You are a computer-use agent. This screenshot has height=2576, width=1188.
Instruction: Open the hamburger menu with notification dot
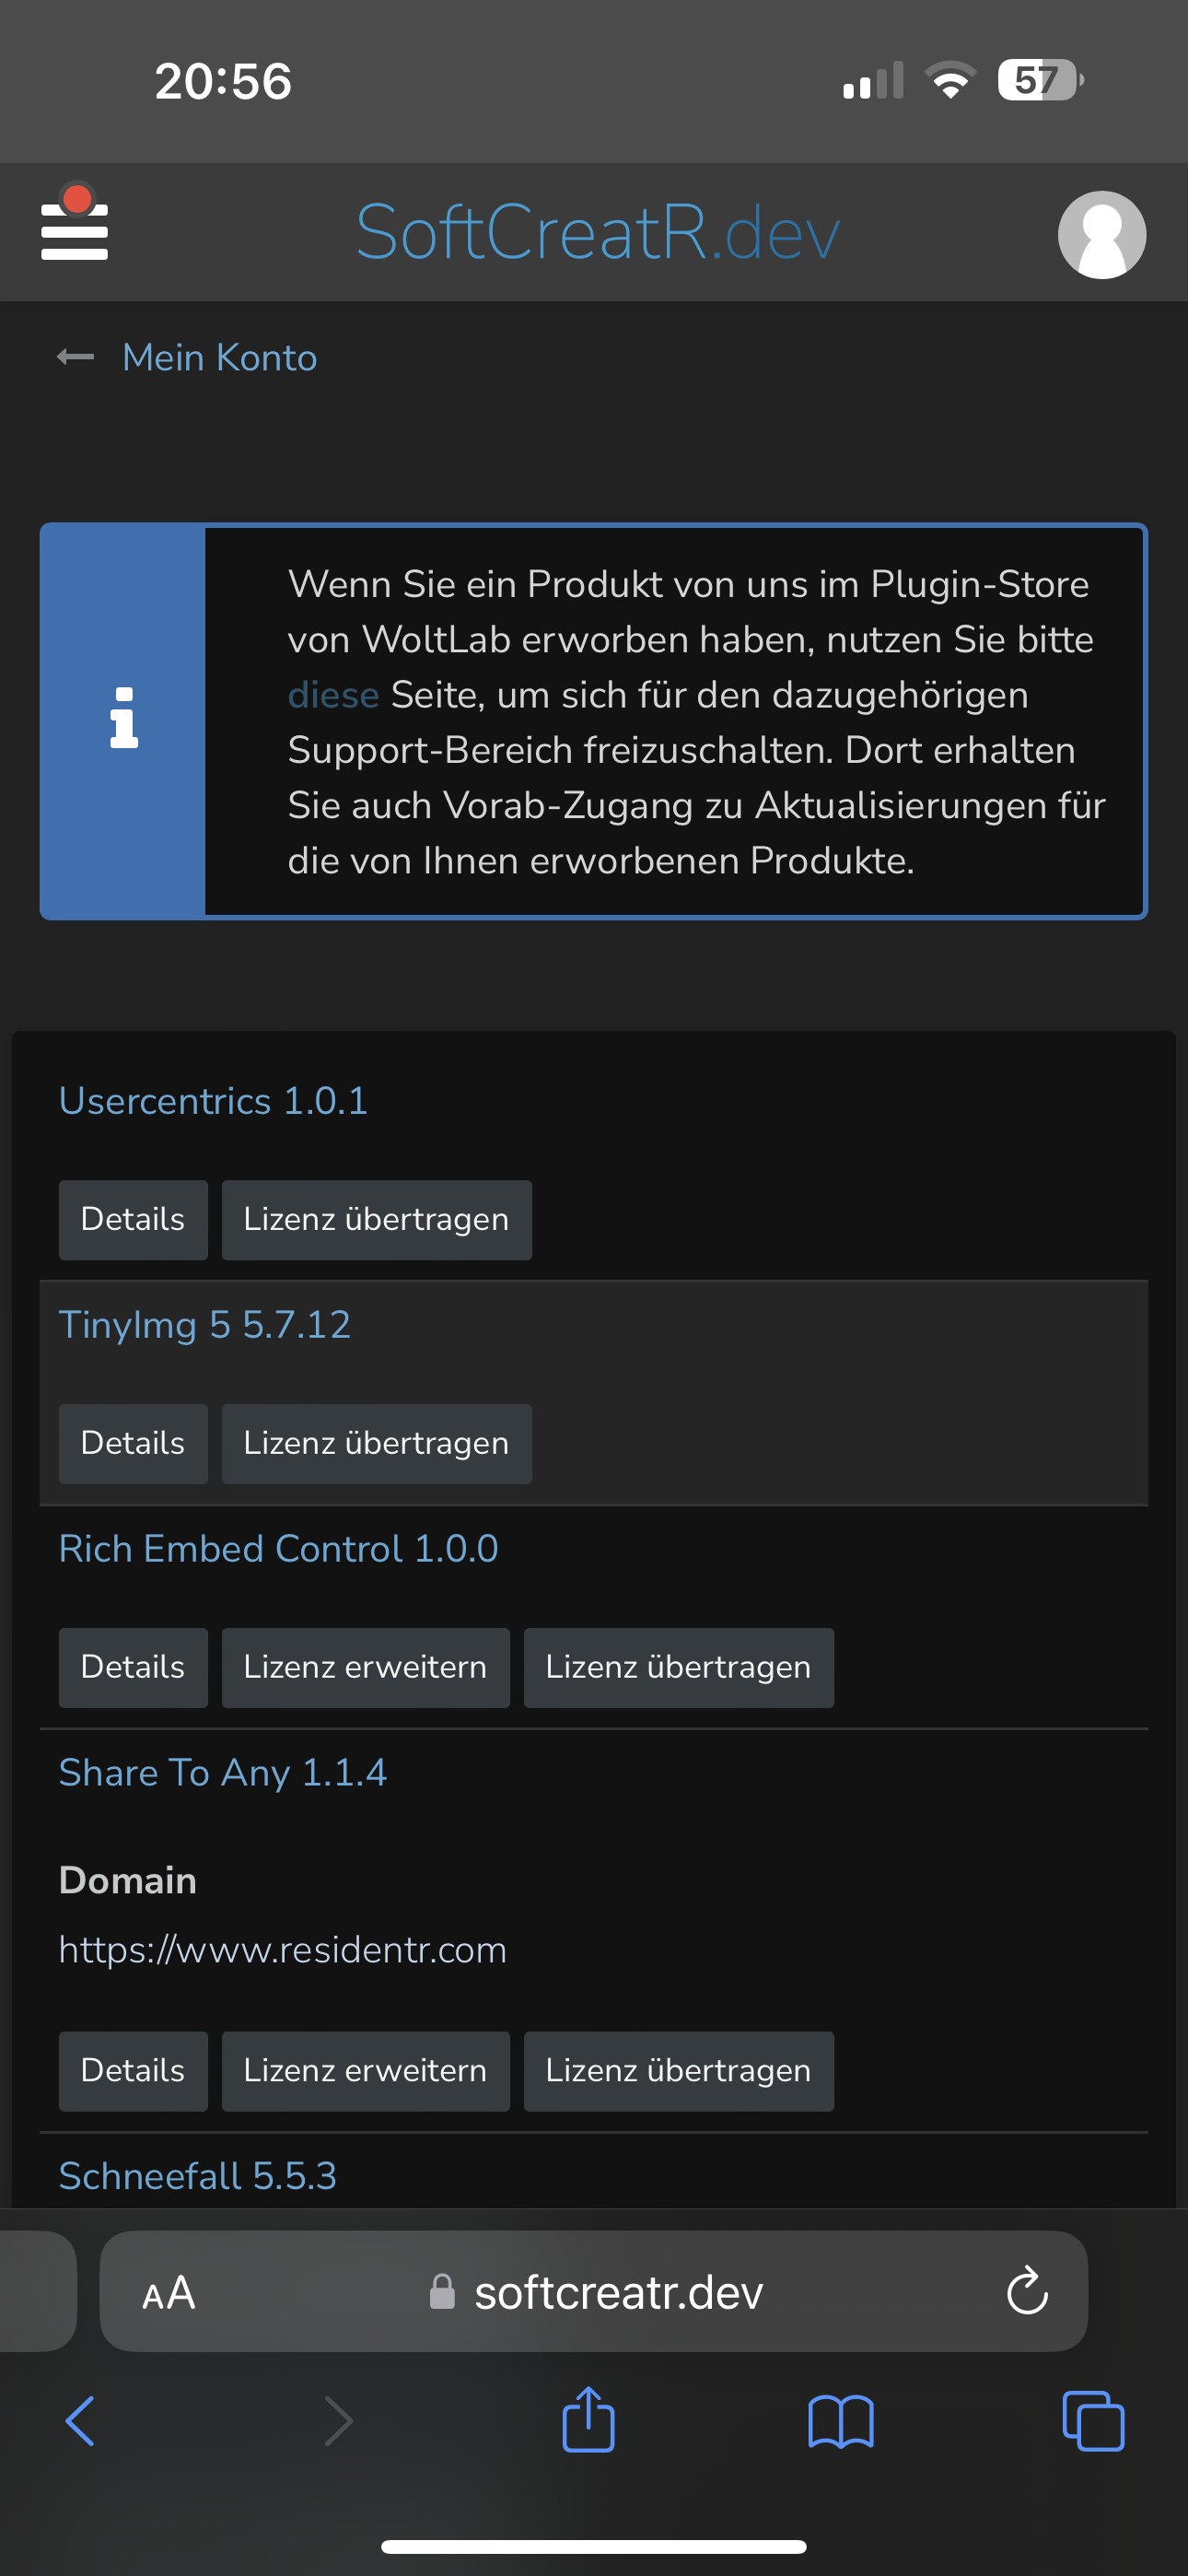[x=74, y=228]
